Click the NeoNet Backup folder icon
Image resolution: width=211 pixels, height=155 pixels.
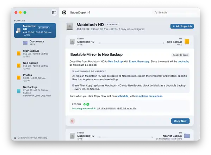click(187, 136)
